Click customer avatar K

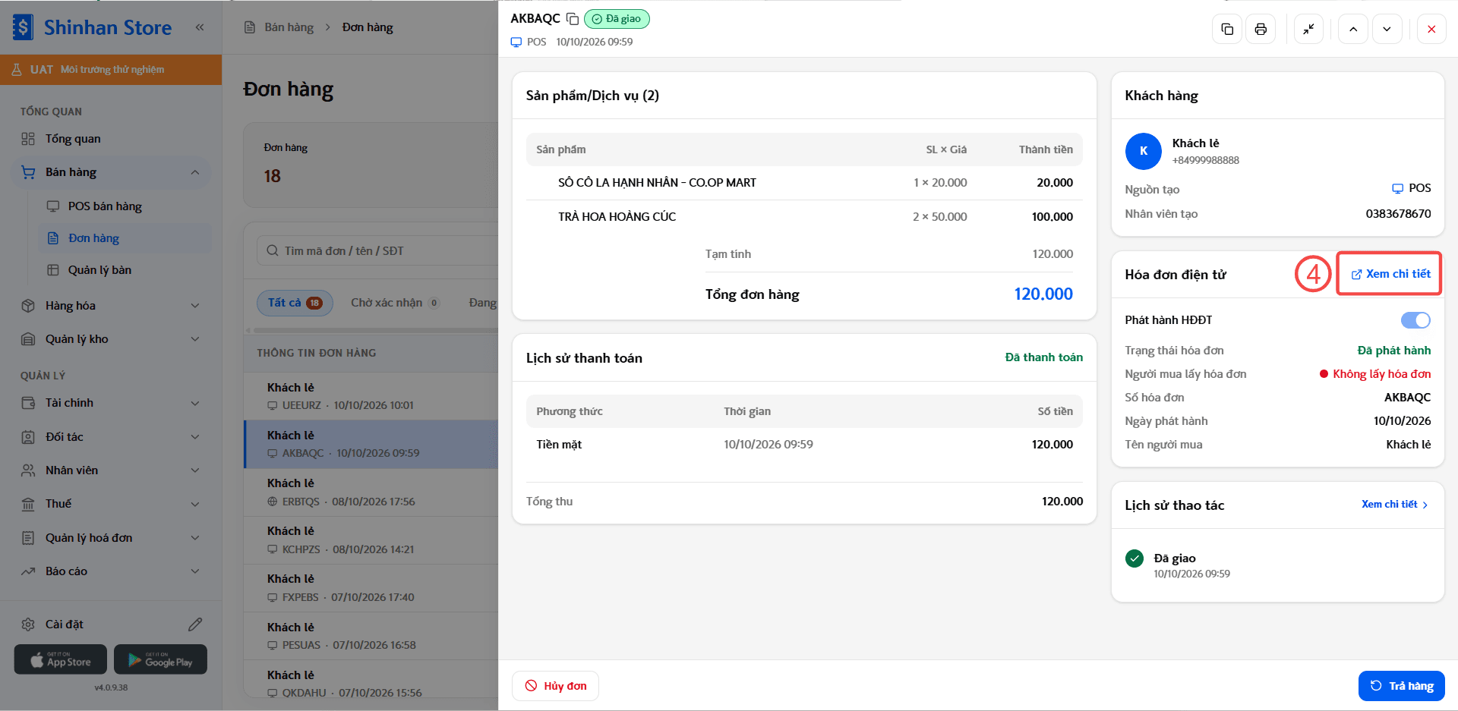(1144, 151)
